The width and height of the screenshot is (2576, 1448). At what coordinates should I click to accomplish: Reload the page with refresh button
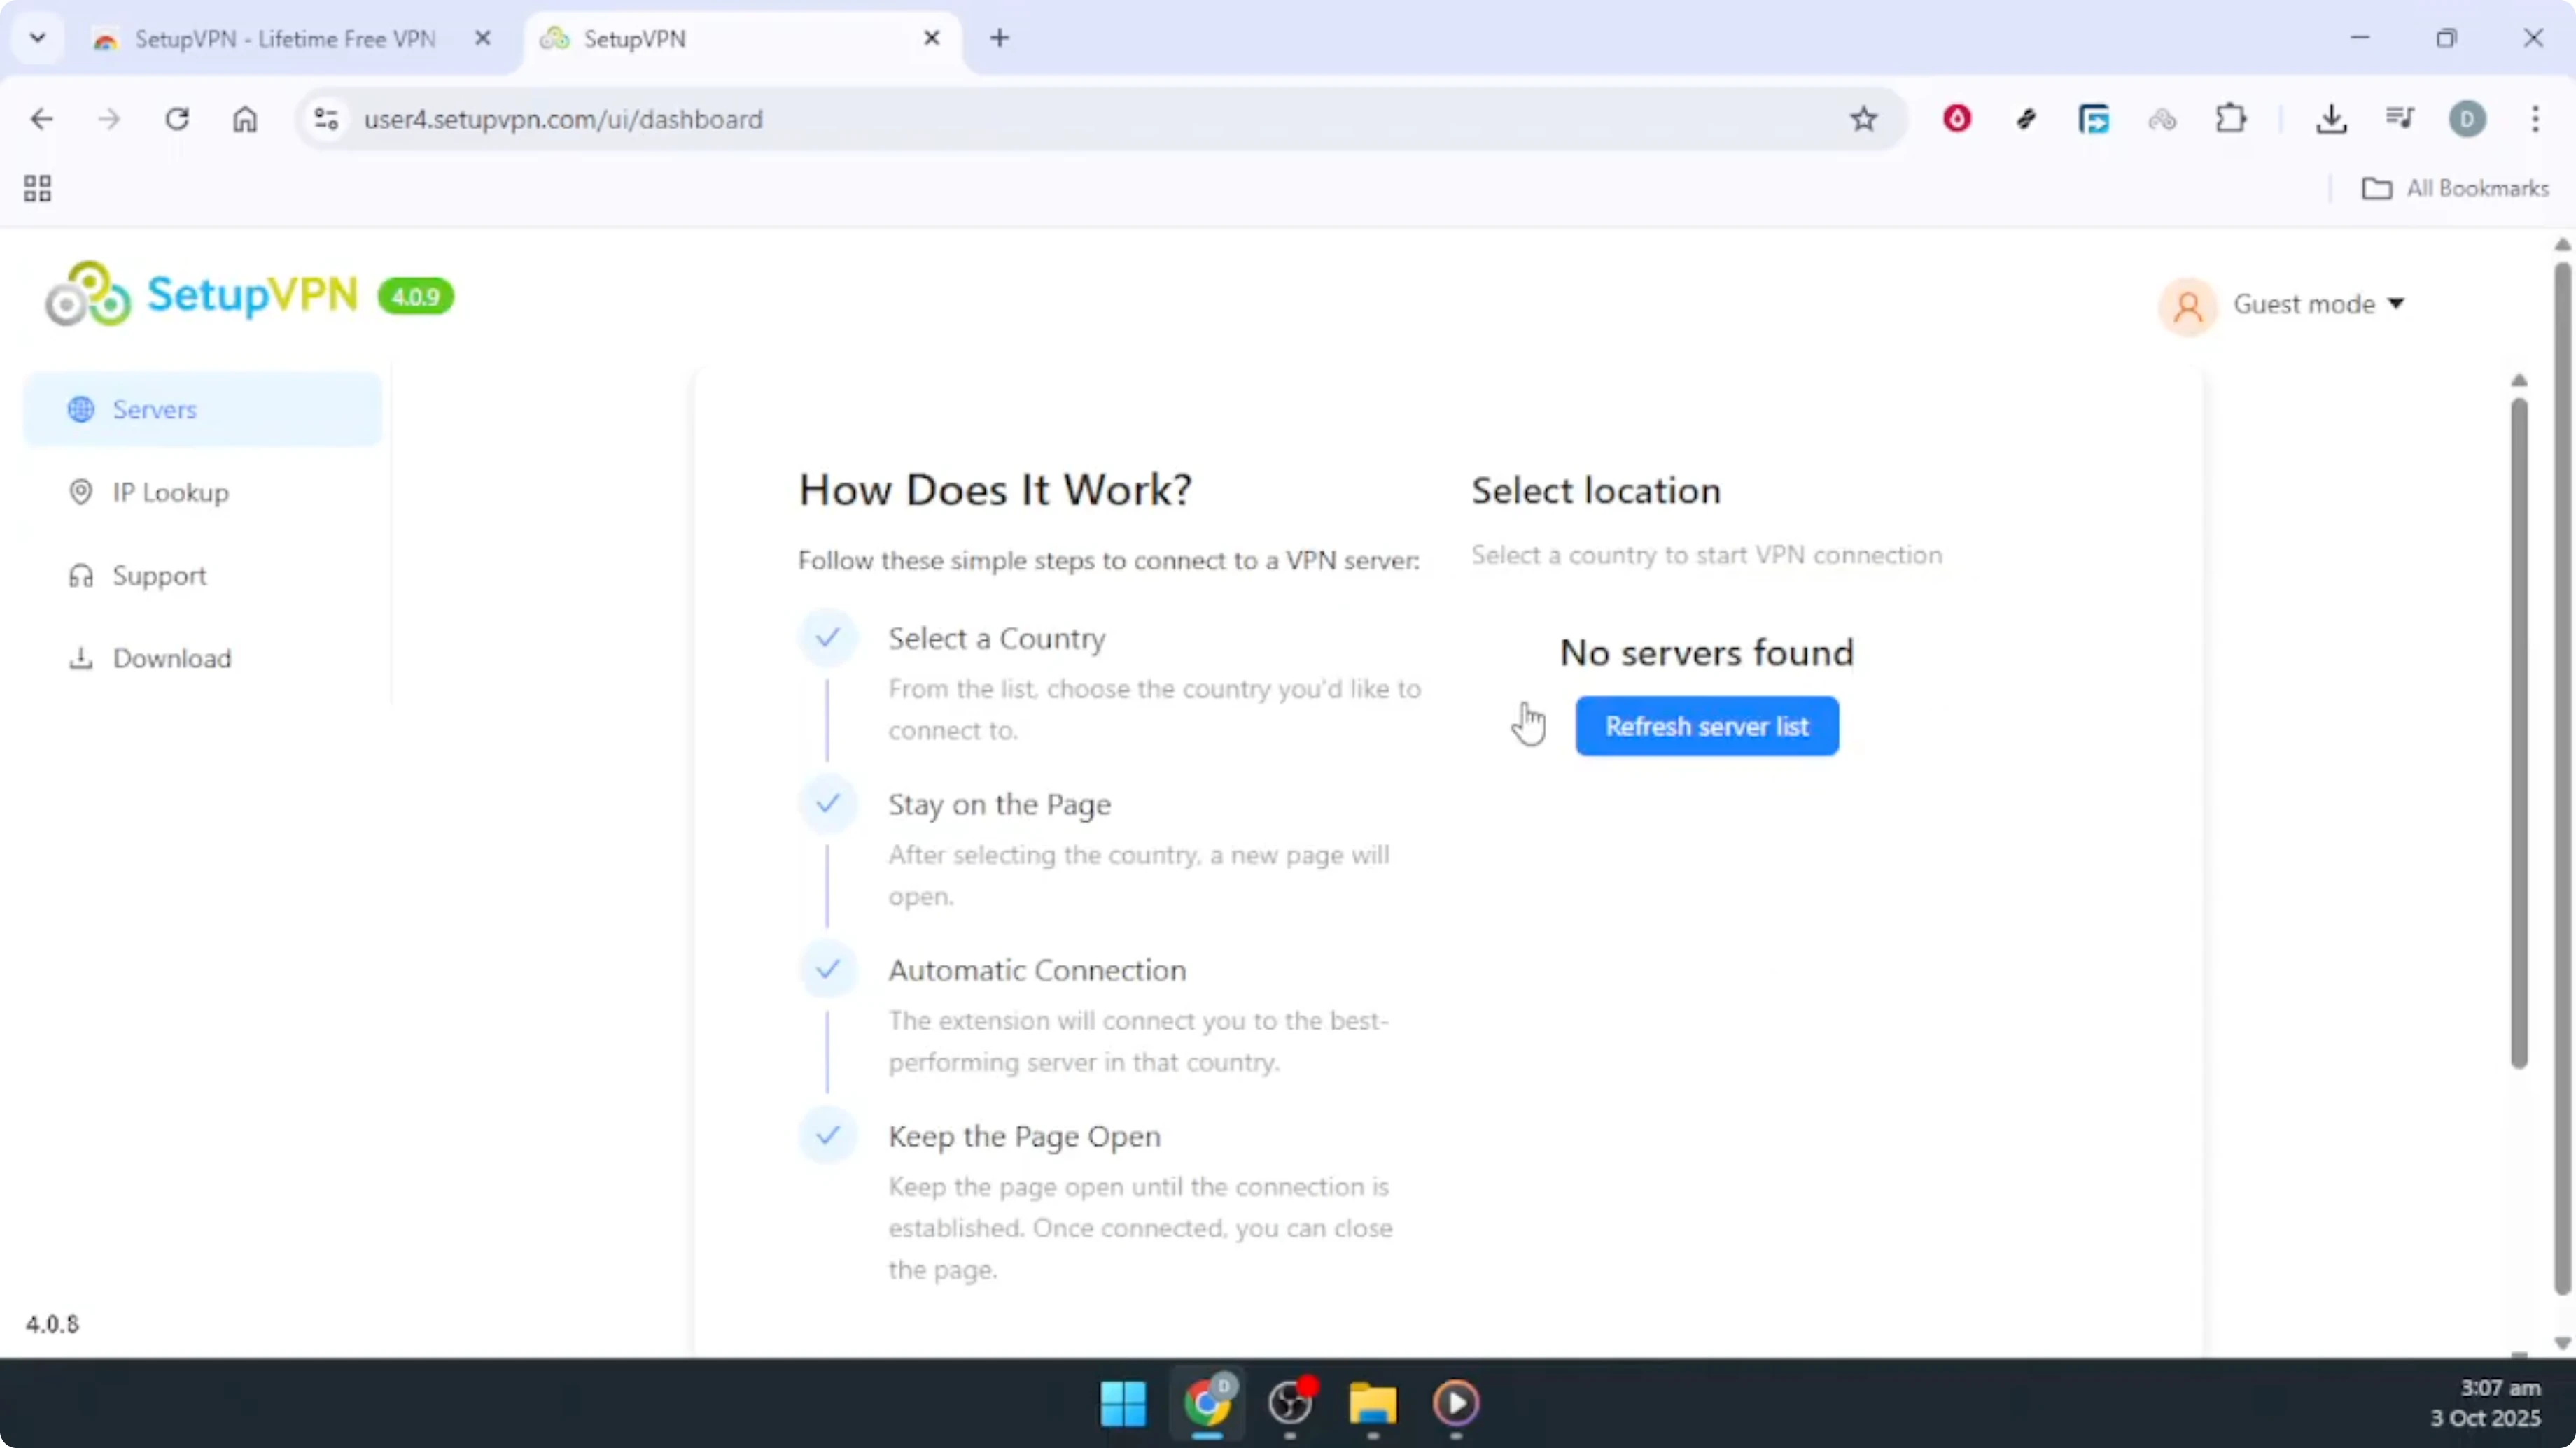(177, 118)
